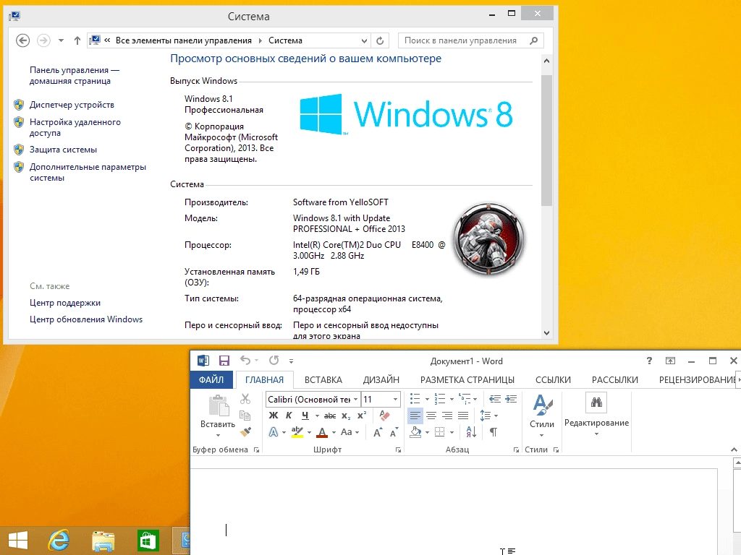This screenshot has height=555, width=741.
Task: Toggle center text alignment
Action: 431,416
